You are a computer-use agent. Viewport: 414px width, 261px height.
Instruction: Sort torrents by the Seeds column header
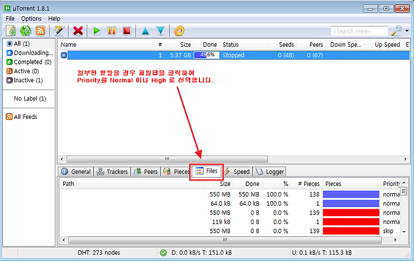282,45
